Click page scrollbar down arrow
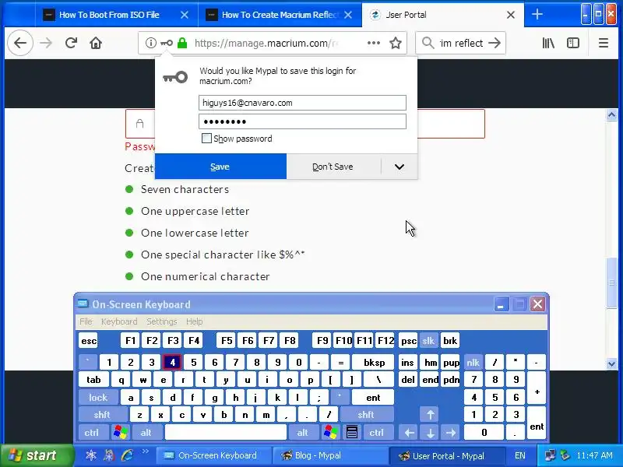 click(611, 363)
